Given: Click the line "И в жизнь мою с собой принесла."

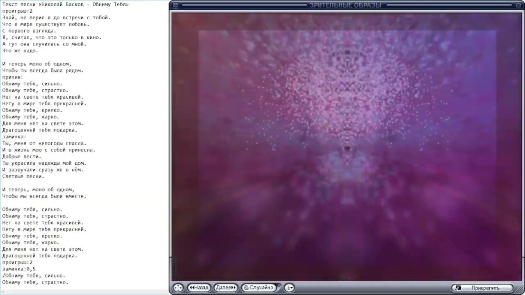Looking at the screenshot, I should (x=49, y=150).
